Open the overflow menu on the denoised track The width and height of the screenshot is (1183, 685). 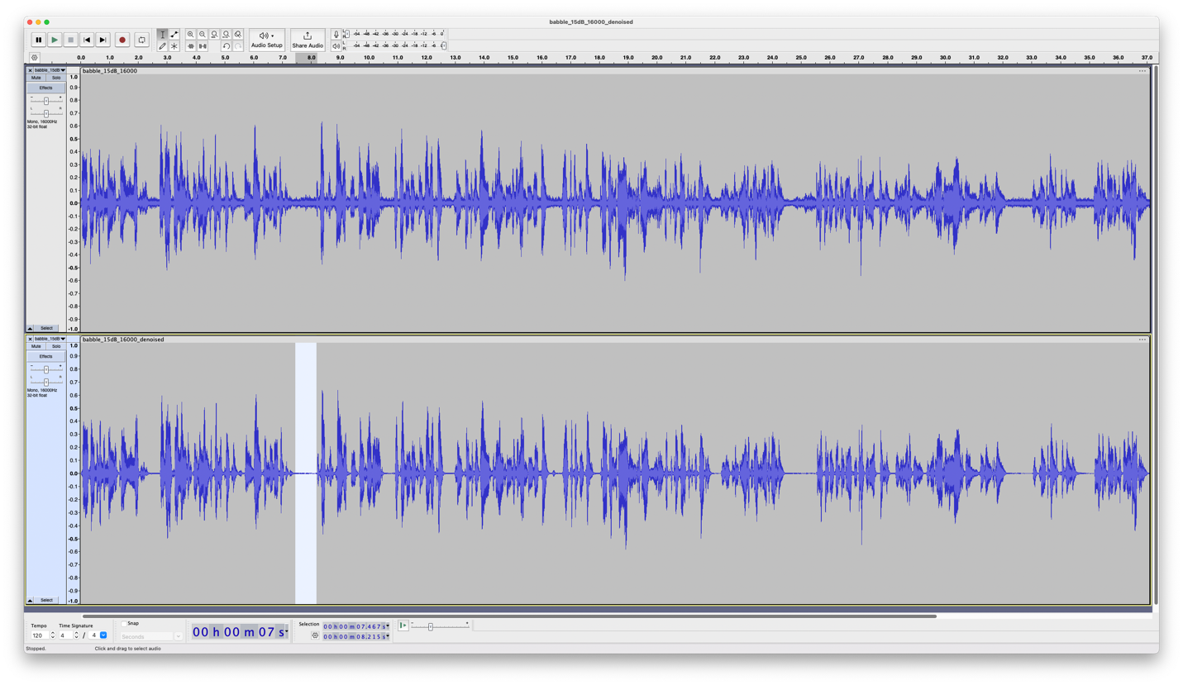pyautogui.click(x=1142, y=339)
